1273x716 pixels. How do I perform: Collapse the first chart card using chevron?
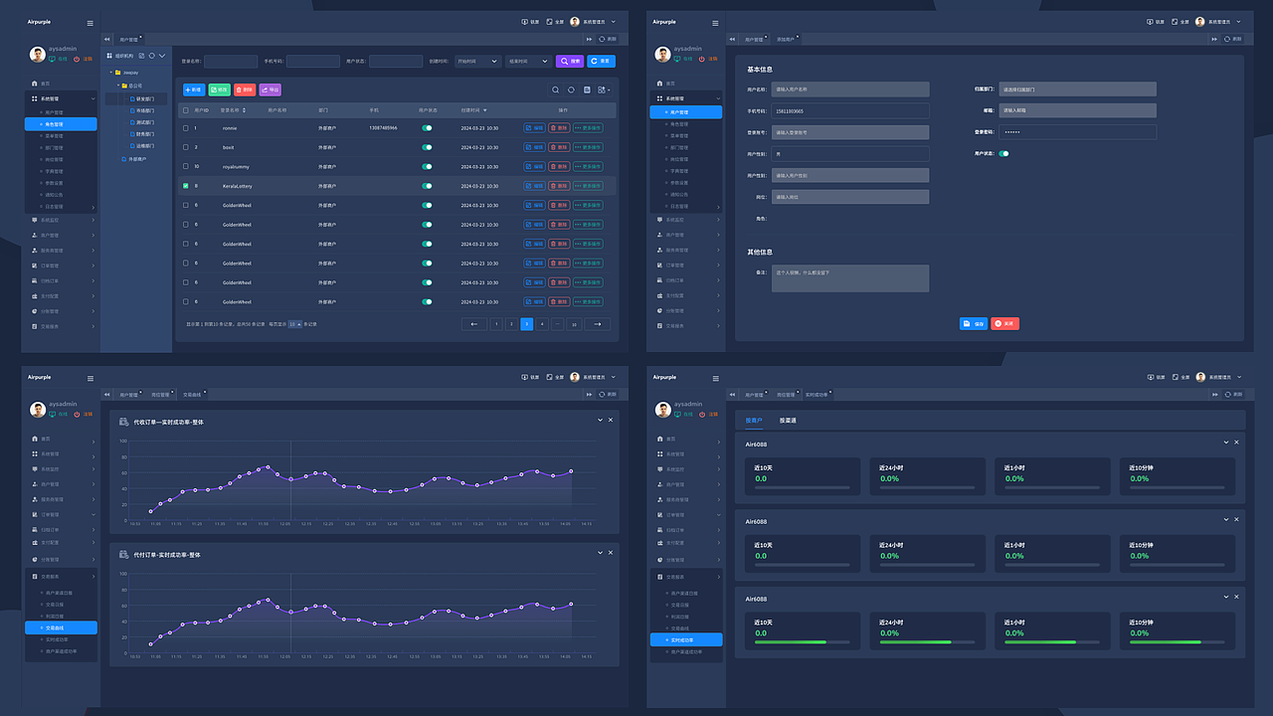coord(600,421)
